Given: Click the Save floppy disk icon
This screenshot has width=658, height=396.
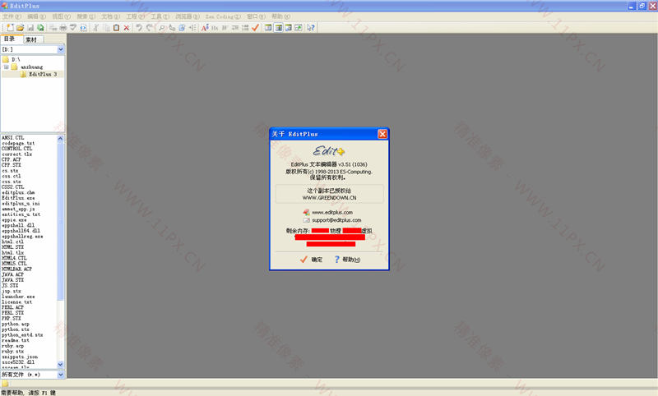Looking at the screenshot, I should [x=30, y=28].
